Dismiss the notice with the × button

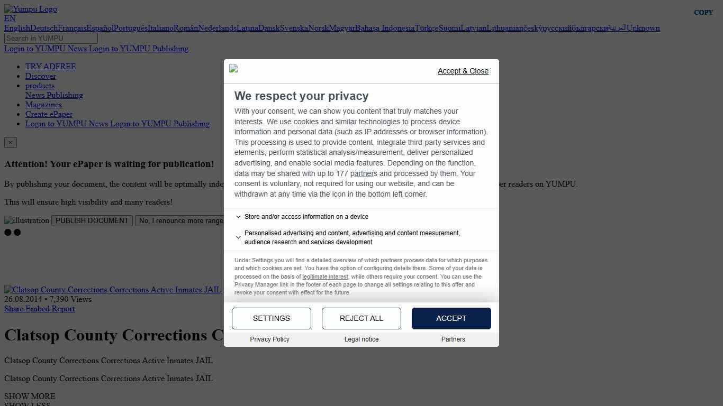10,143
